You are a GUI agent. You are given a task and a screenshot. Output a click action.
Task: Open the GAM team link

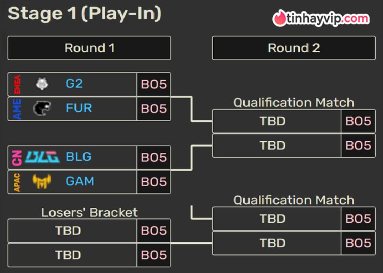[80, 181]
